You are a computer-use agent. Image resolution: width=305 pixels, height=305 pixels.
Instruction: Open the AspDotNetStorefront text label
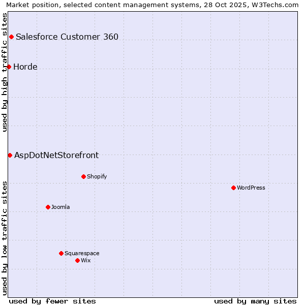56,155
